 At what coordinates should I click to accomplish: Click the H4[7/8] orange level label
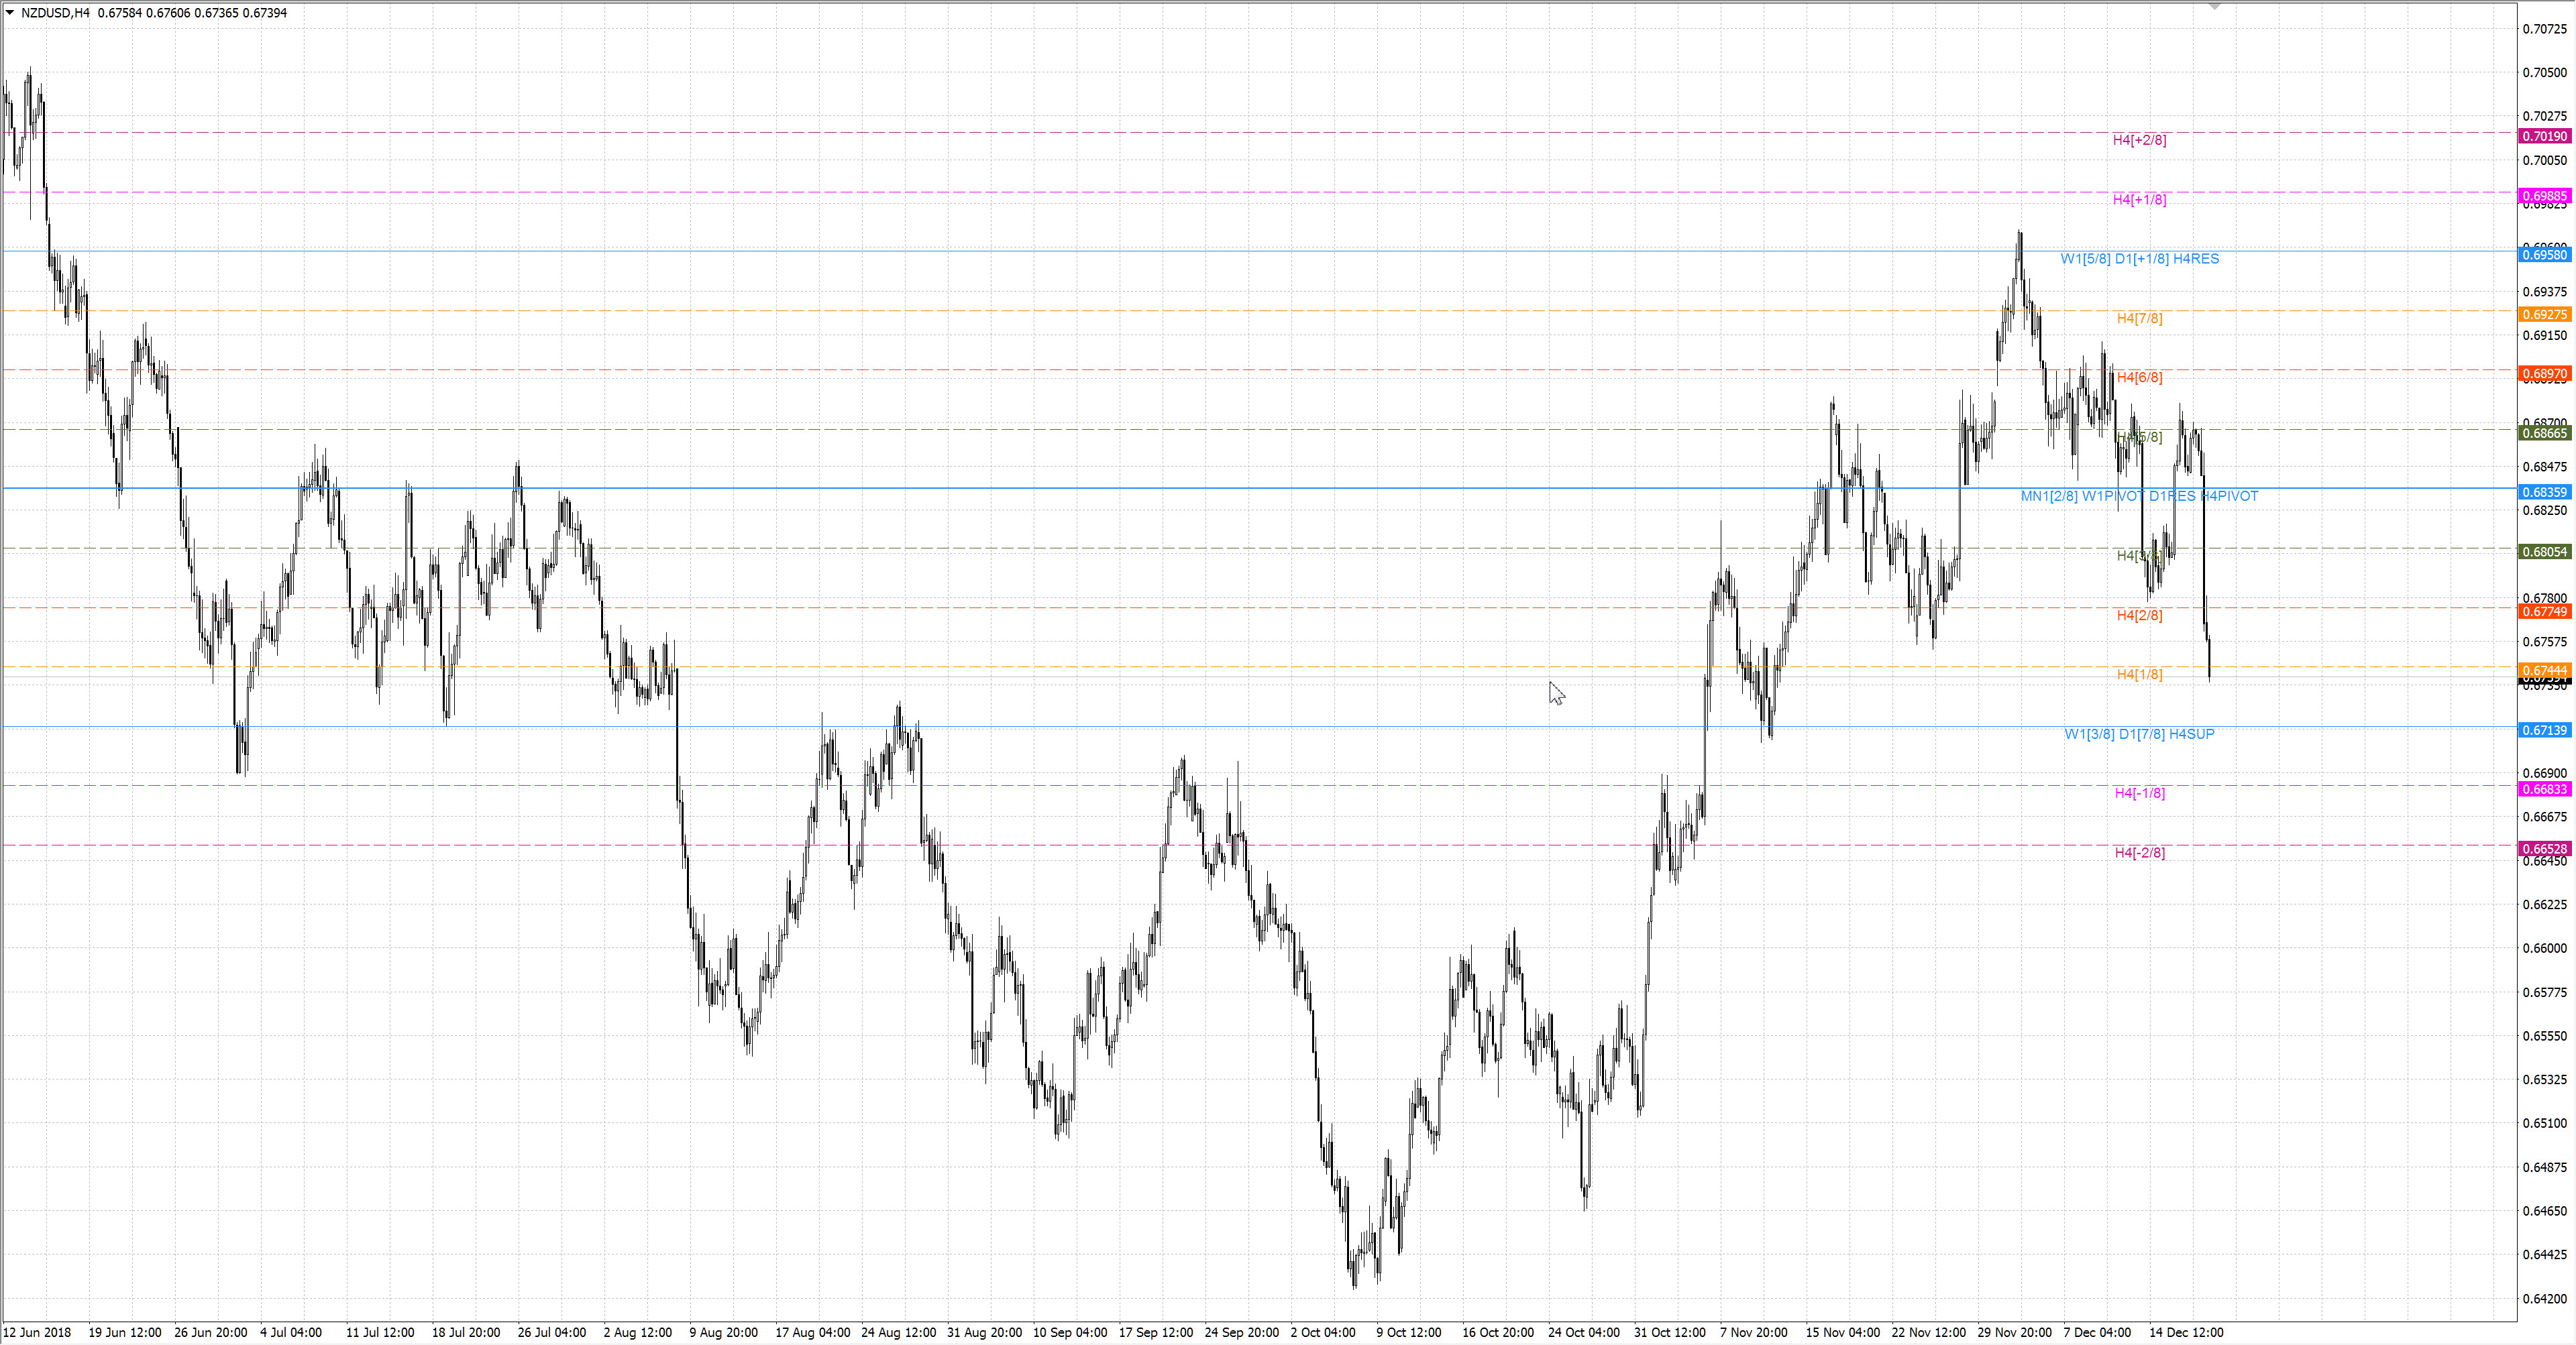(2139, 318)
